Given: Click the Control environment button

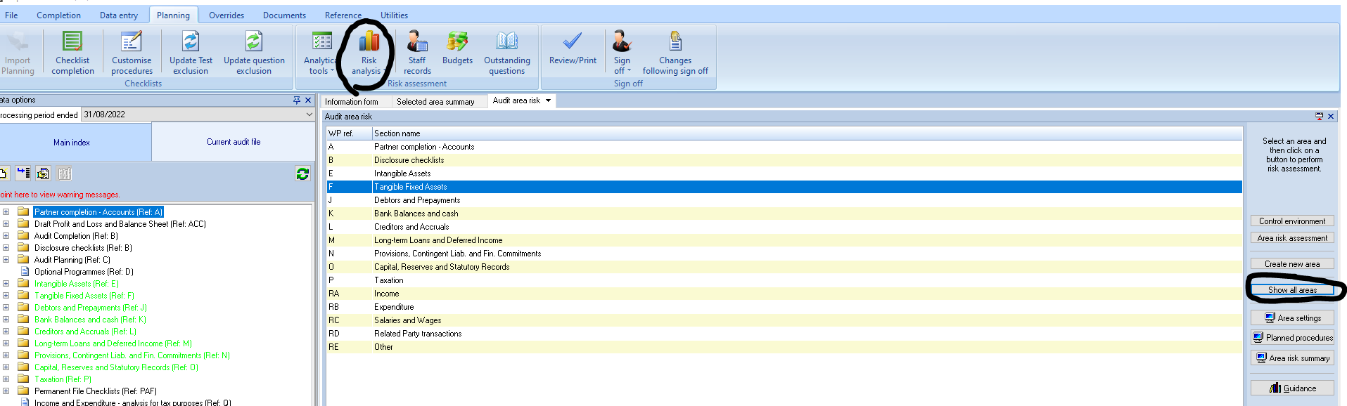Looking at the screenshot, I should click(1292, 221).
